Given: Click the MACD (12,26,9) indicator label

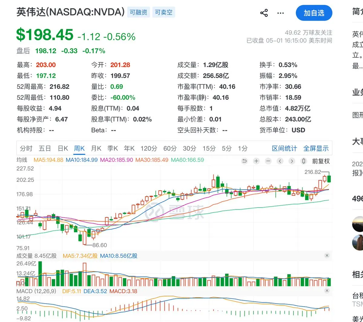Looking at the screenshot, I should pyautogui.click(x=36, y=291).
